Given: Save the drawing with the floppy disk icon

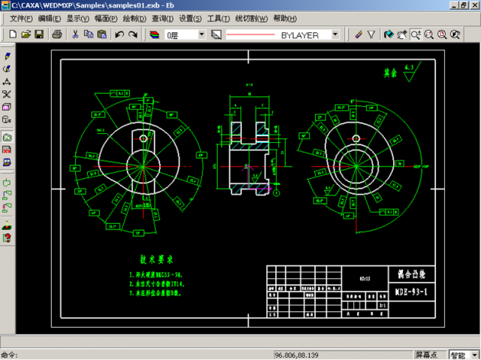Looking at the screenshot, I should pyautogui.click(x=39, y=35).
